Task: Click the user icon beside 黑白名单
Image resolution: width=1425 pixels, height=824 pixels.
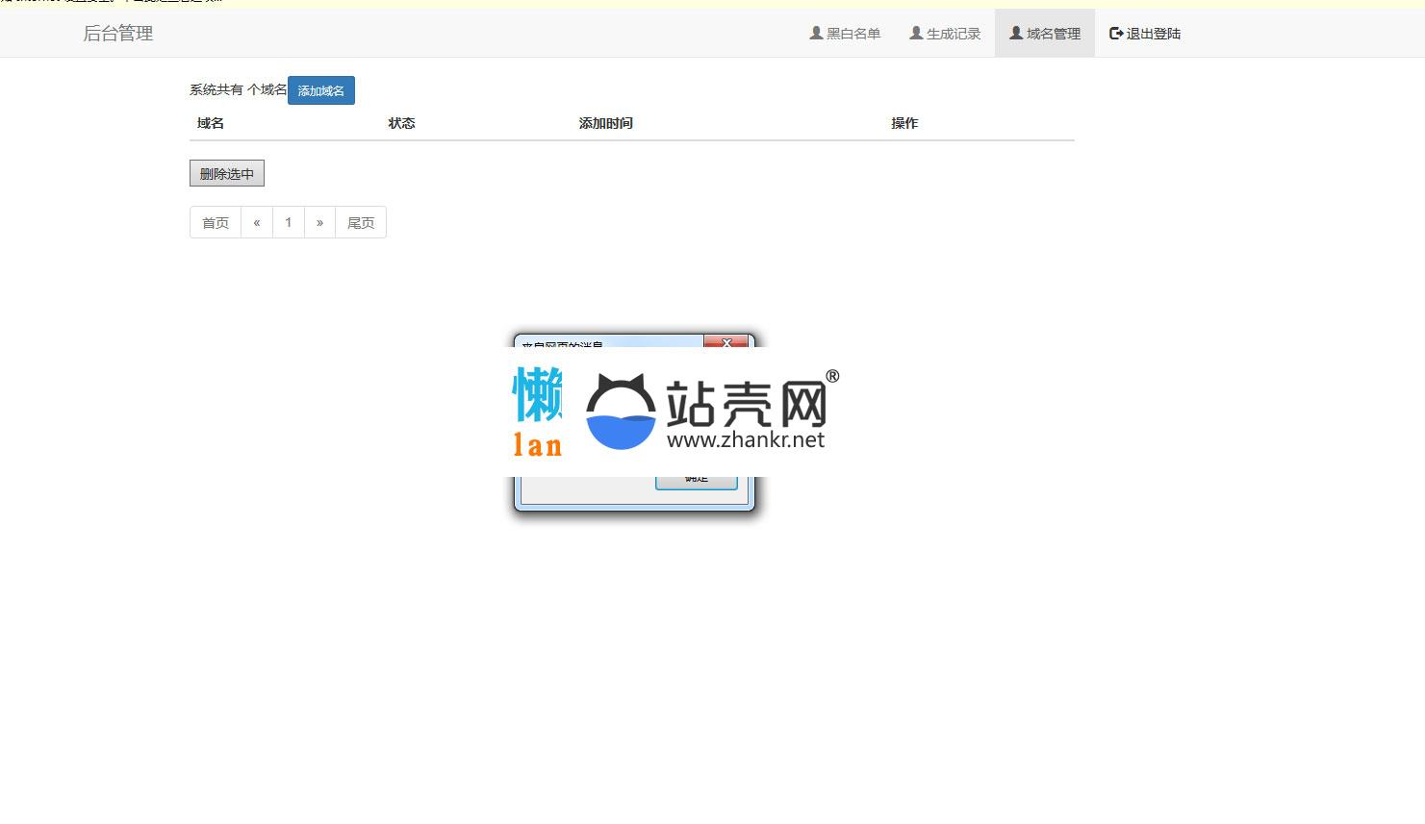Action: 816,33
